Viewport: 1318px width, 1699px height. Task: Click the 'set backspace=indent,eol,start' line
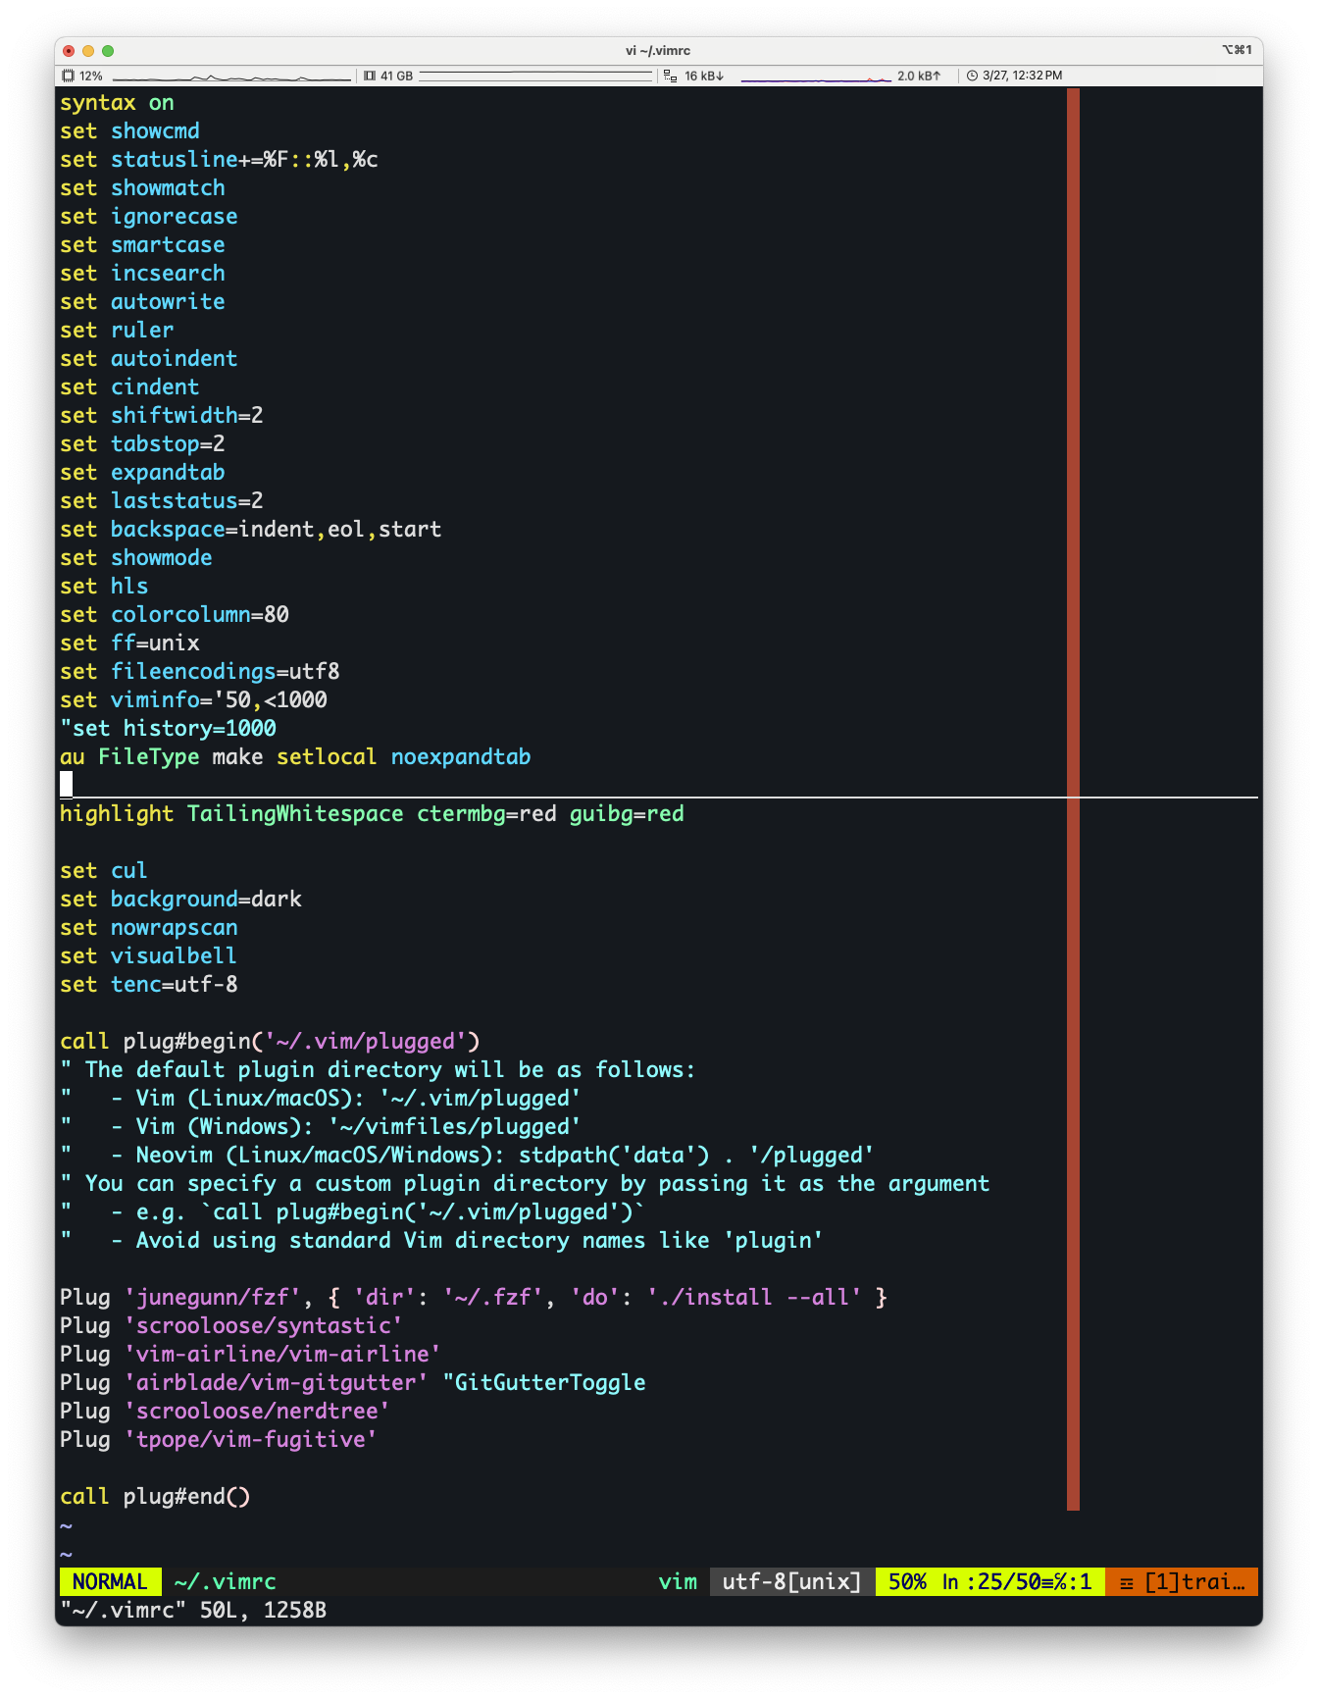pos(251,530)
